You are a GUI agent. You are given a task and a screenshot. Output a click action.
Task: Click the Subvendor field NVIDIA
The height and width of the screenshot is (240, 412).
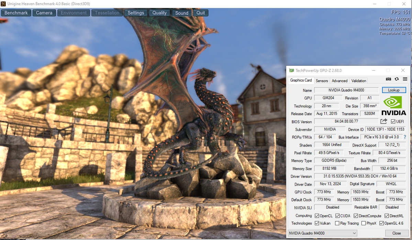tap(330, 129)
